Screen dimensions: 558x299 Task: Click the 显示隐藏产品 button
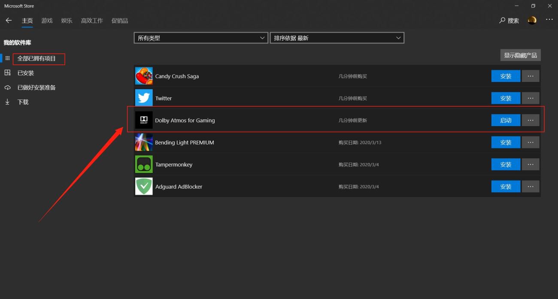(520, 55)
